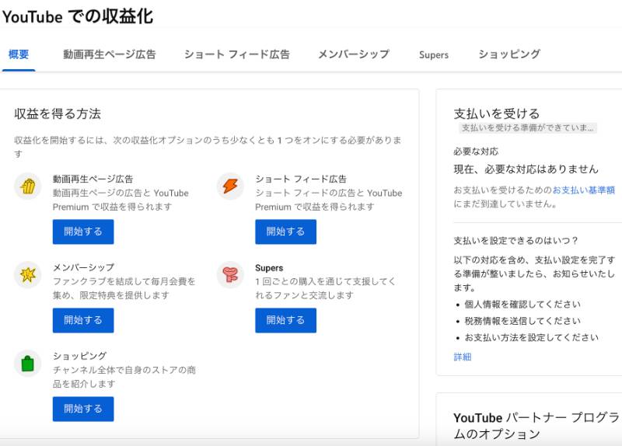Click the ショッピング option title in card
Image resolution: width=622 pixels, height=446 pixels.
(x=79, y=356)
